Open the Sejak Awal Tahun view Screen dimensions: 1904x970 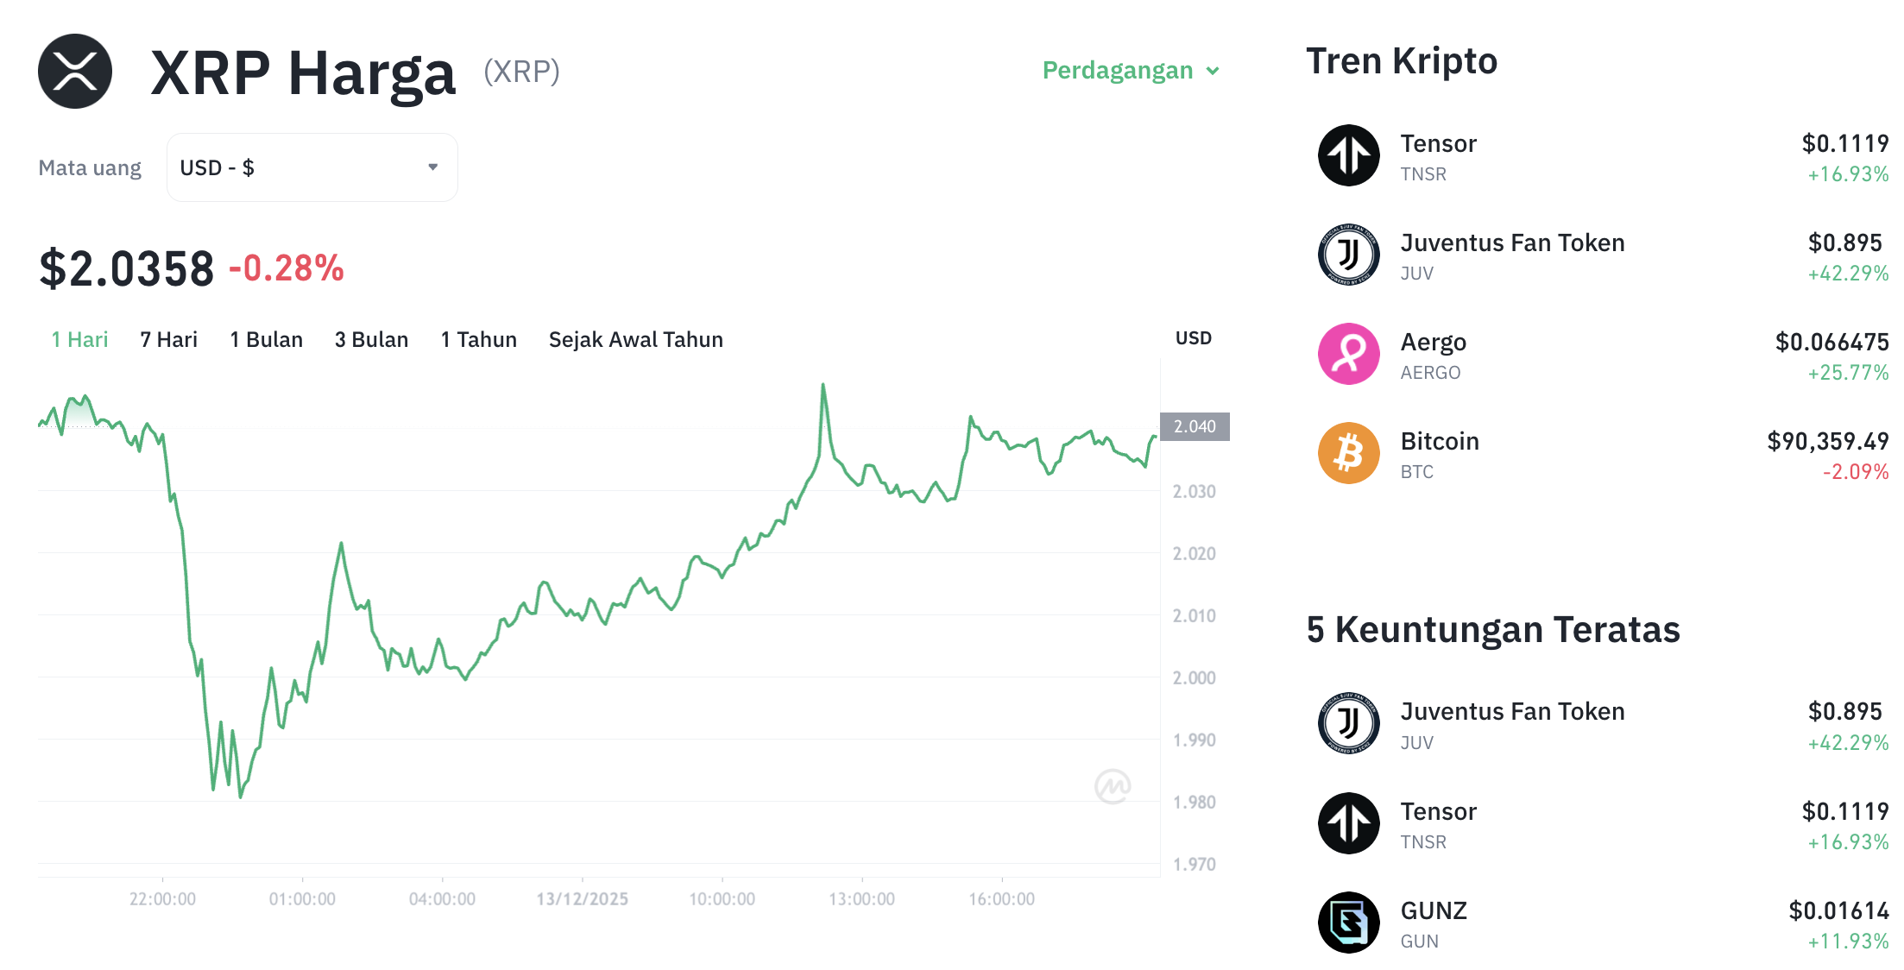tap(635, 339)
